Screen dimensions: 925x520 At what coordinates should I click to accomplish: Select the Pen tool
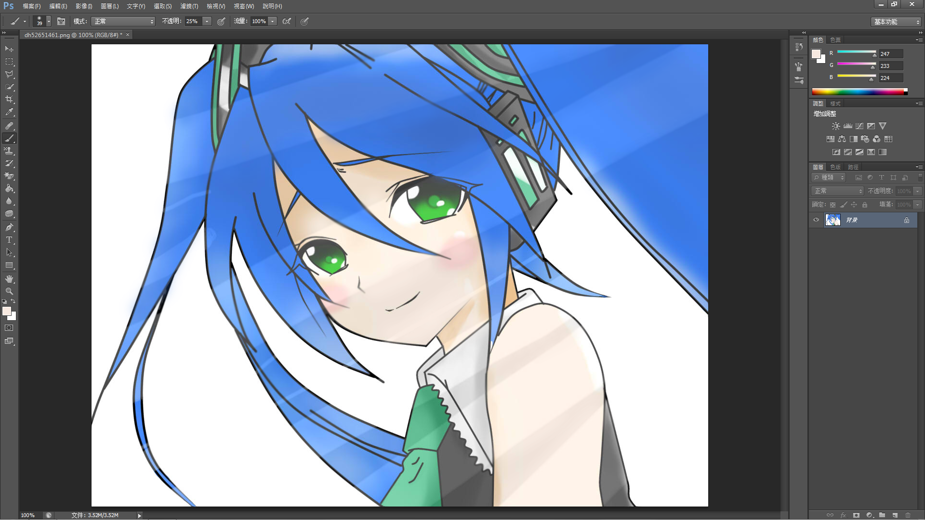[9, 227]
